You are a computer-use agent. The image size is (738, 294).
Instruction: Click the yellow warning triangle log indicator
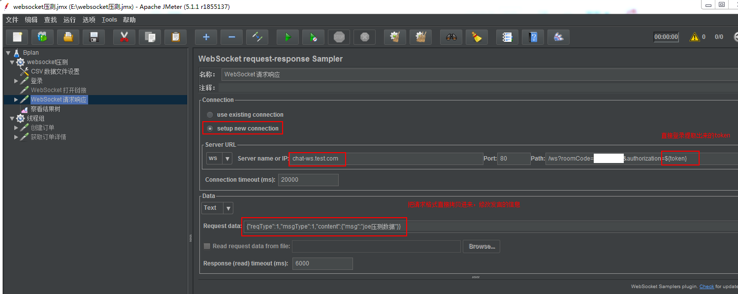(x=695, y=37)
